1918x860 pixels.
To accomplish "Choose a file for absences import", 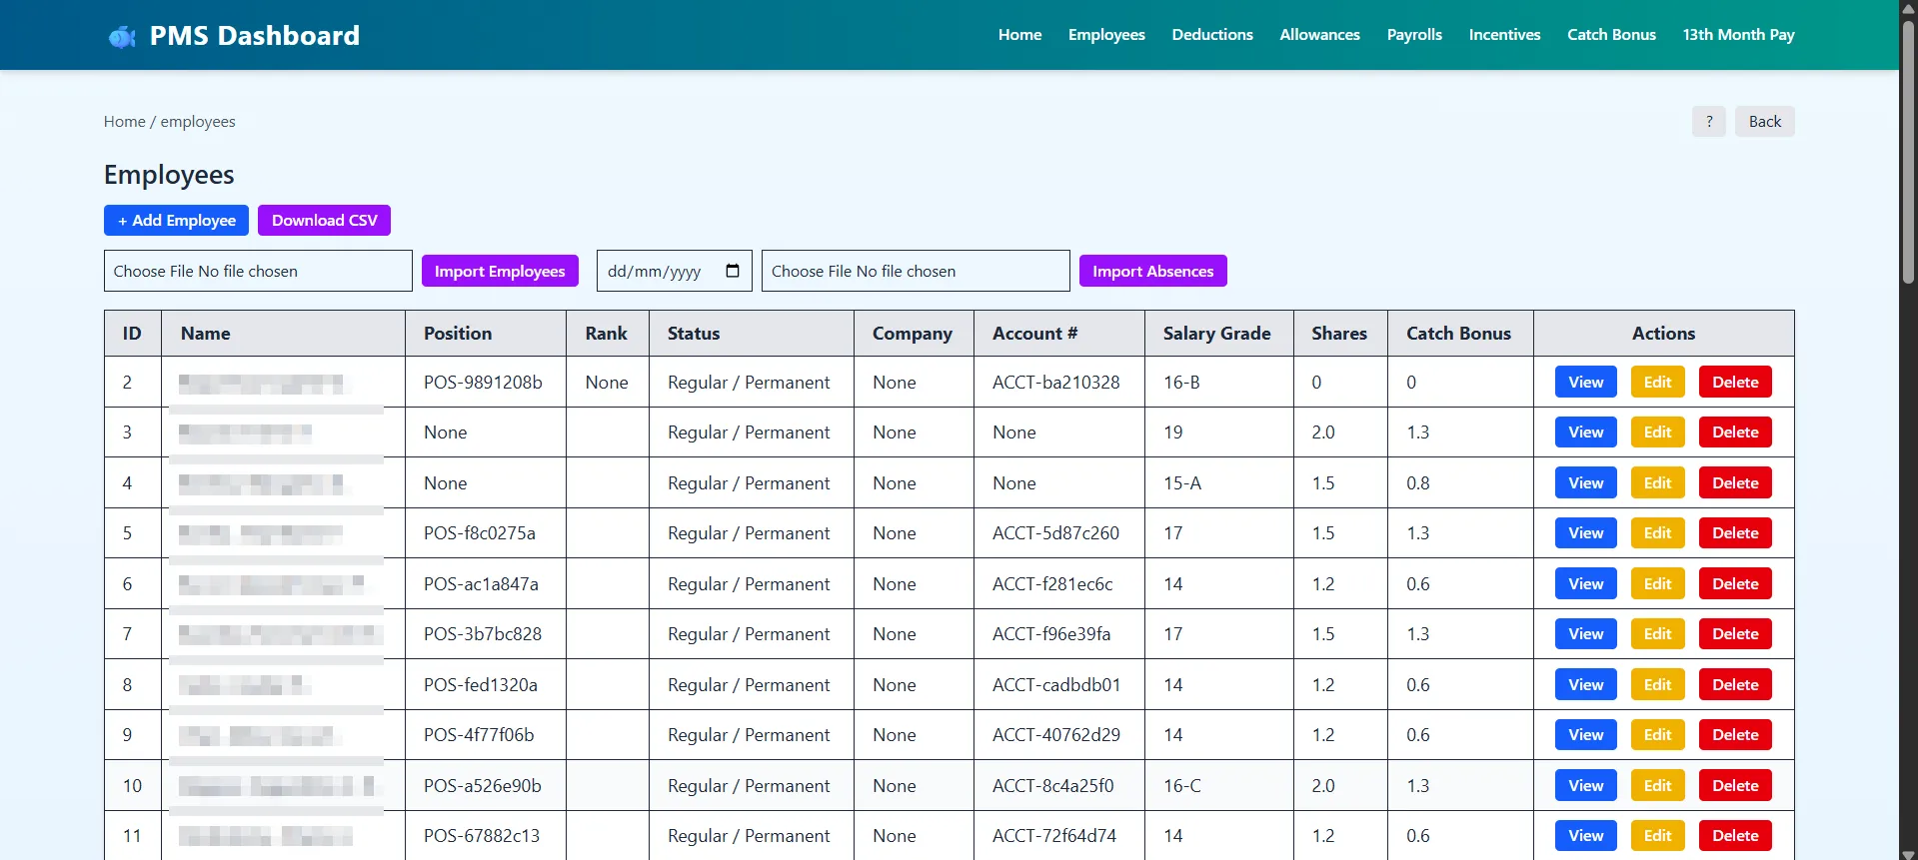I will click(916, 271).
